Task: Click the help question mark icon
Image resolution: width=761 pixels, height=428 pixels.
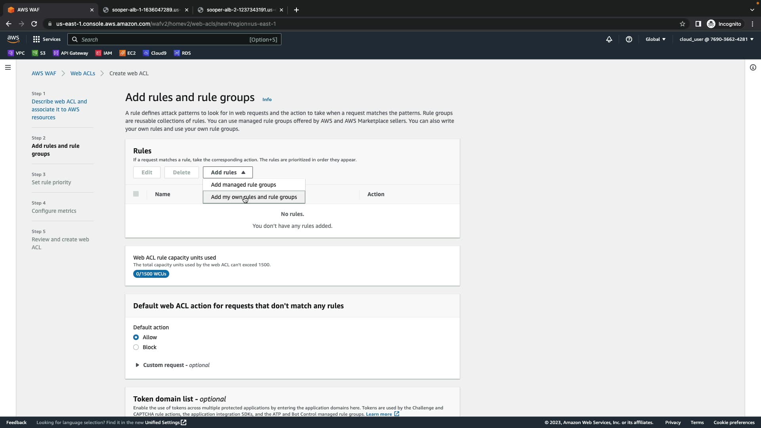Action: [x=629, y=39]
